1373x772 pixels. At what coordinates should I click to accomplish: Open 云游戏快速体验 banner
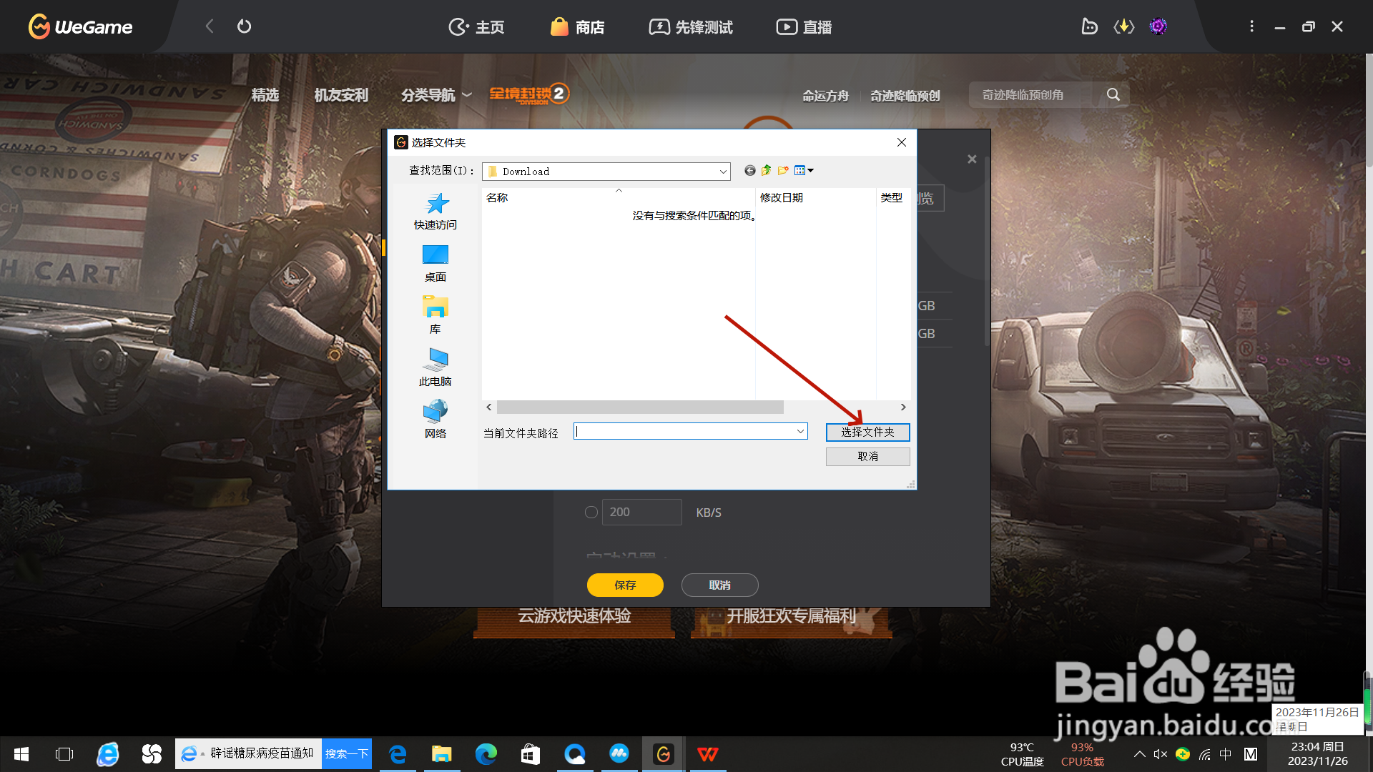coord(574,619)
